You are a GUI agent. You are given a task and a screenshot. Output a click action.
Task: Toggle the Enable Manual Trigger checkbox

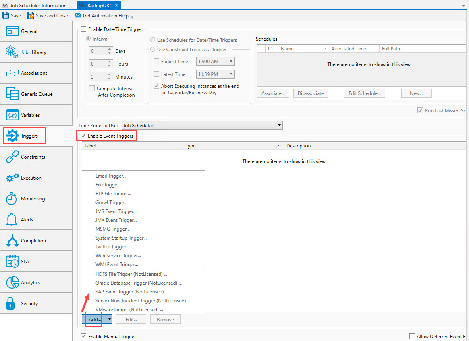pos(83,336)
